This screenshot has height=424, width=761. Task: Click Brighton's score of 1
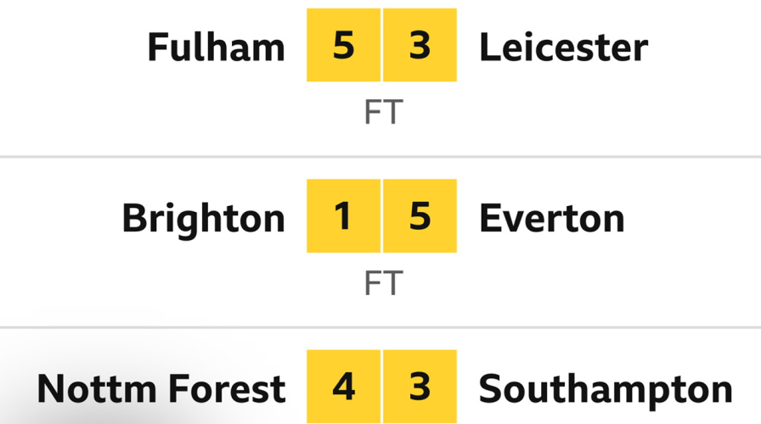click(x=343, y=216)
